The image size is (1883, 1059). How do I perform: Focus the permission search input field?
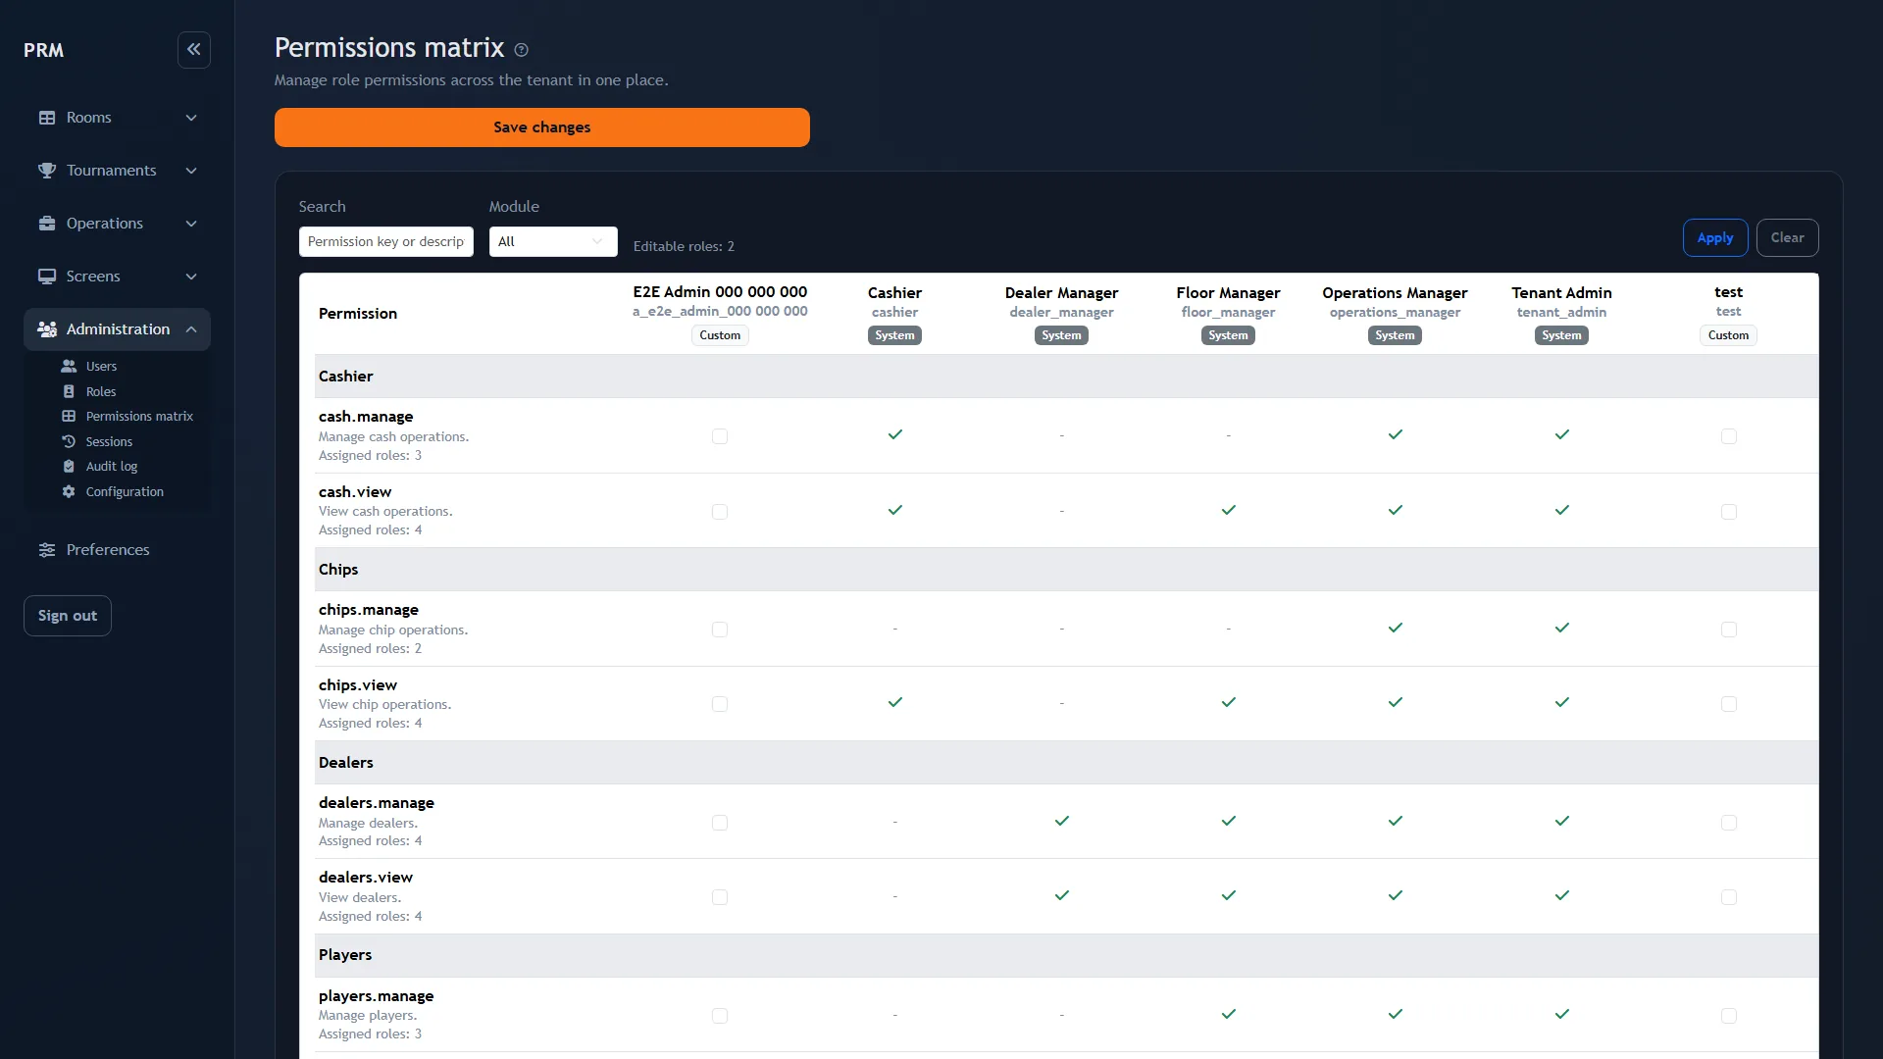click(386, 241)
